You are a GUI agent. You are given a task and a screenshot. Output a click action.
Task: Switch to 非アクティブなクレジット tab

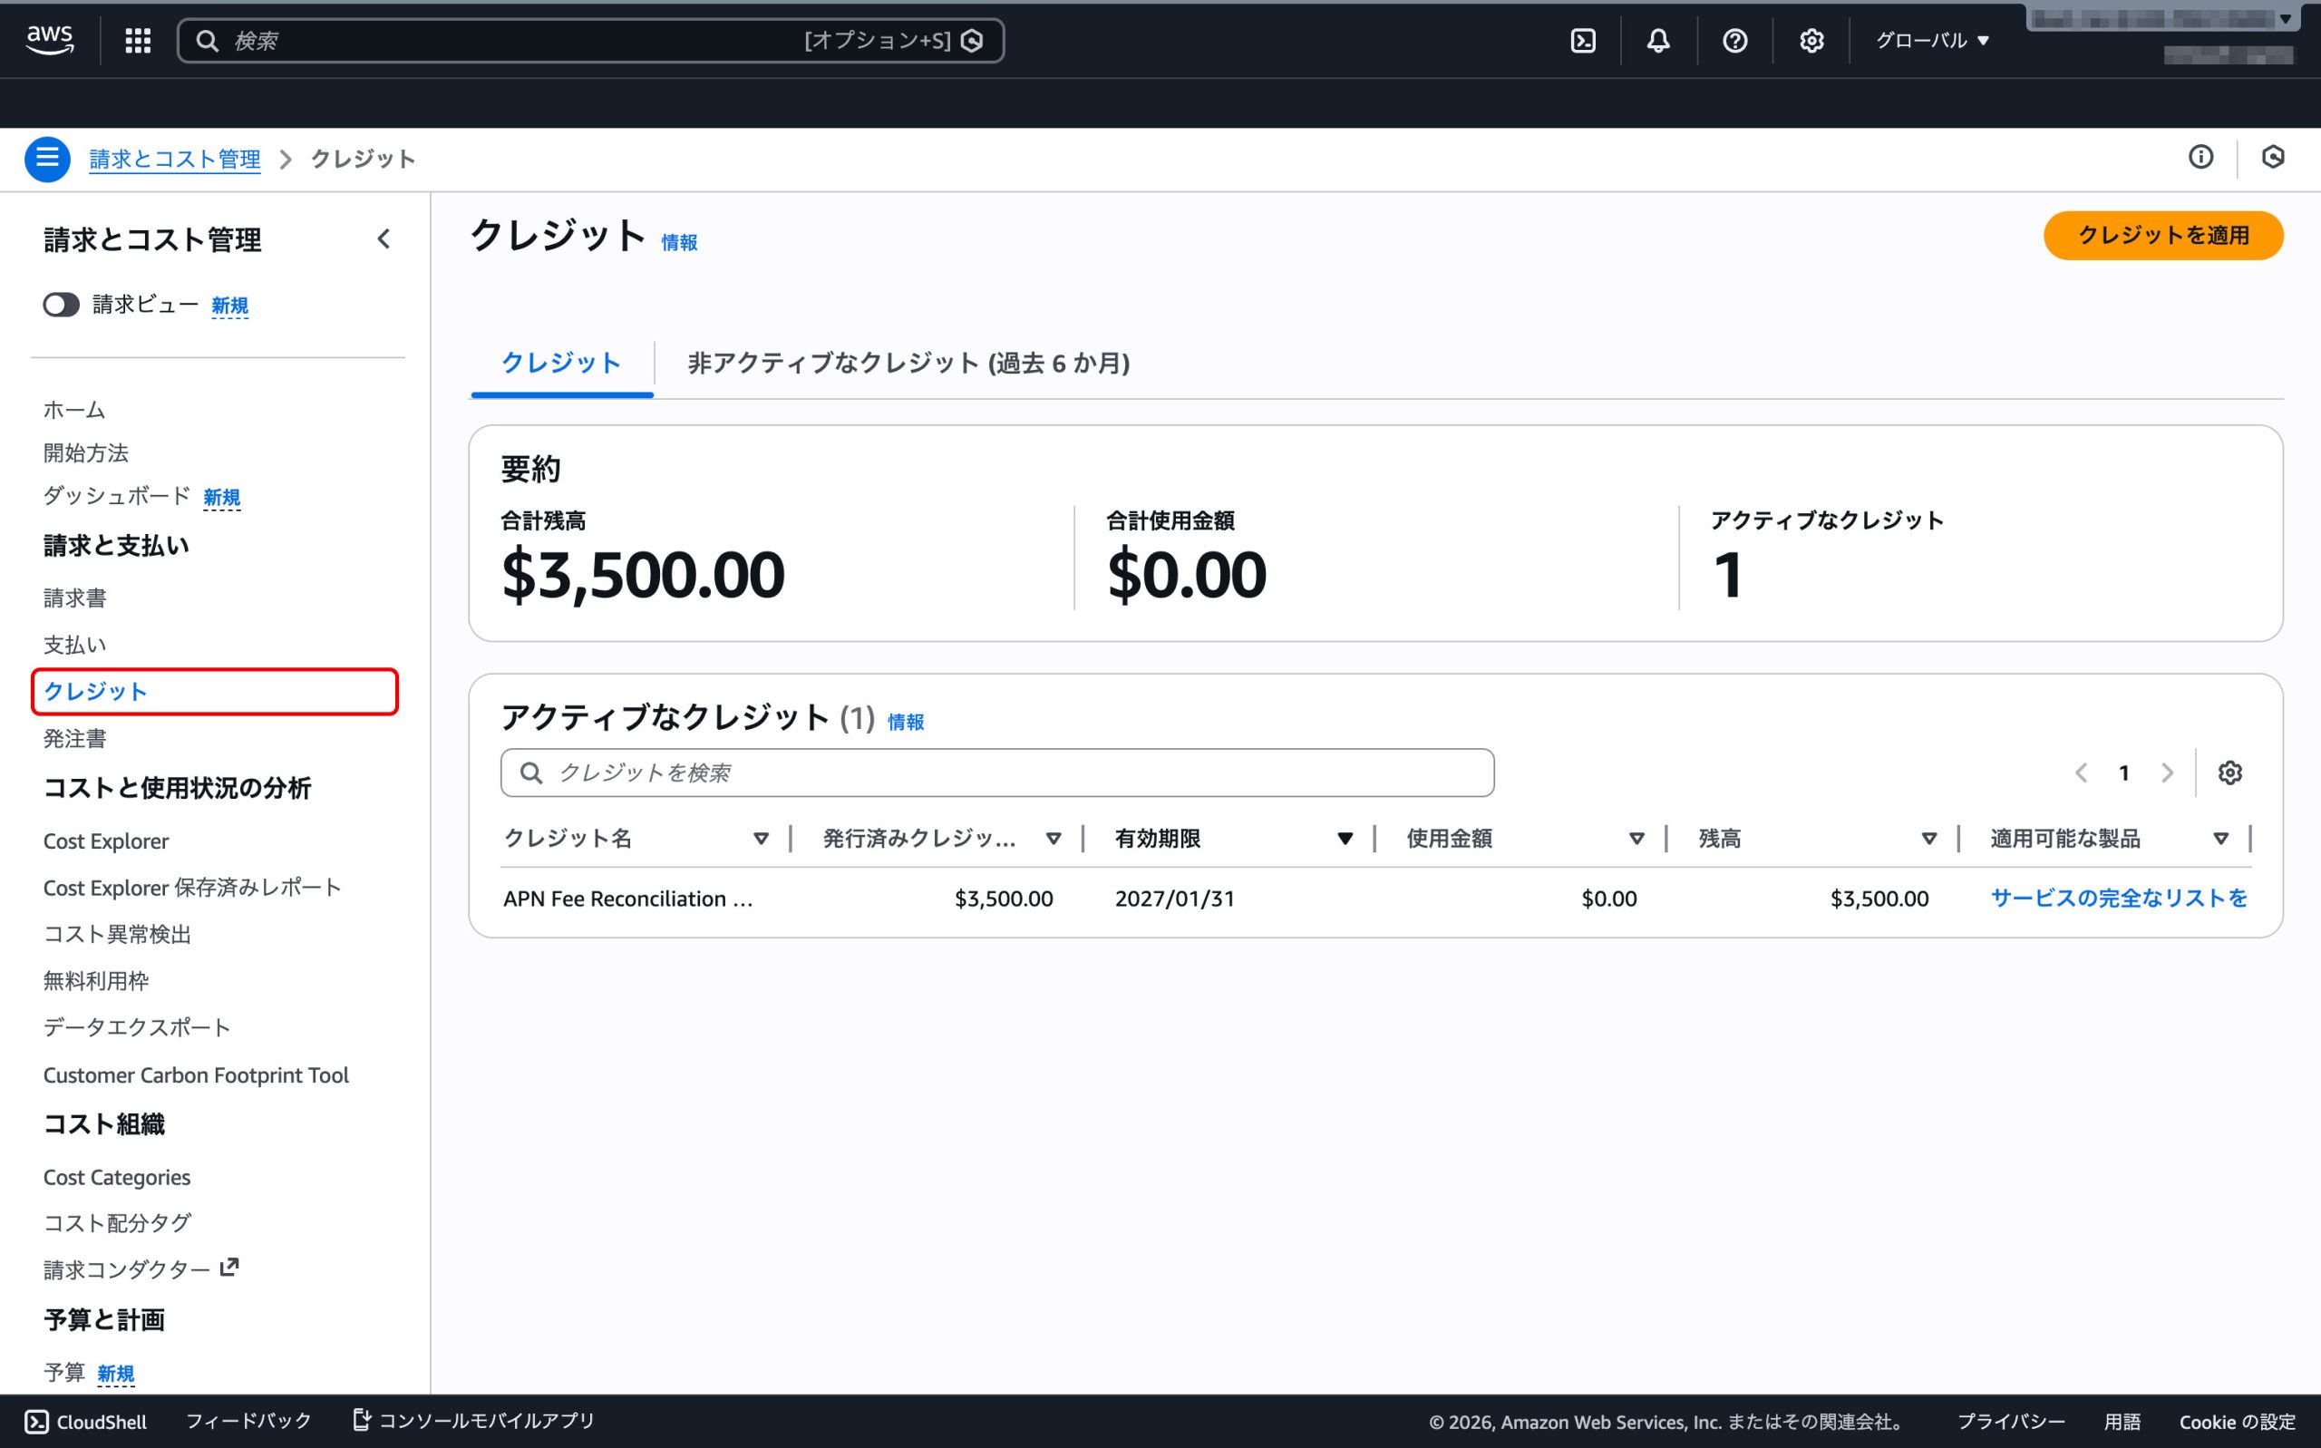tap(908, 363)
